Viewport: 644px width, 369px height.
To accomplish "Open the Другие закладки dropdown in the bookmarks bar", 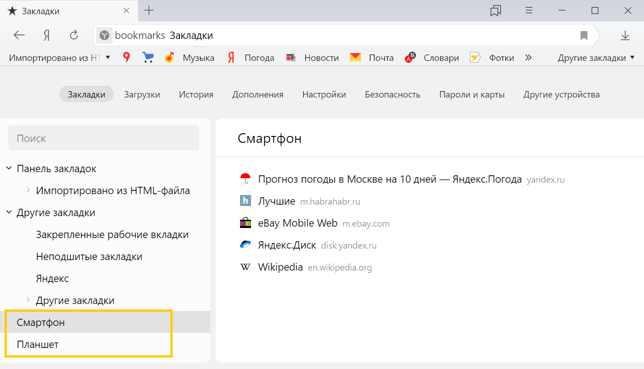I will point(596,58).
